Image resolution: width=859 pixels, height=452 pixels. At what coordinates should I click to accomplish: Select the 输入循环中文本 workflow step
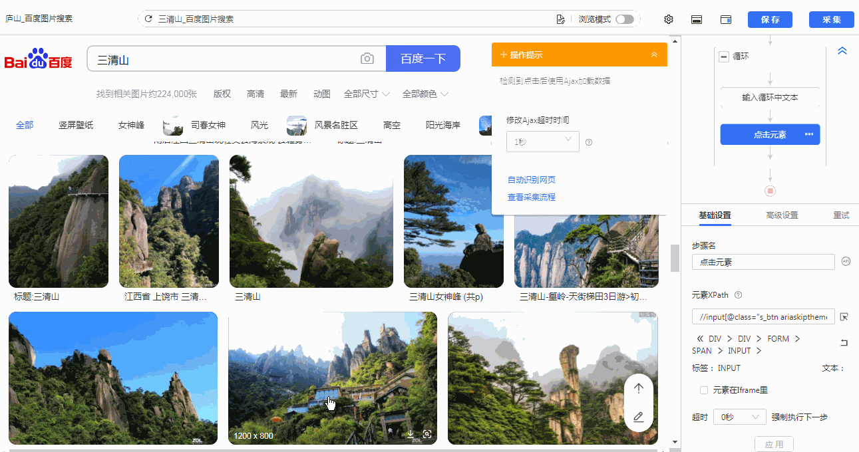770,98
